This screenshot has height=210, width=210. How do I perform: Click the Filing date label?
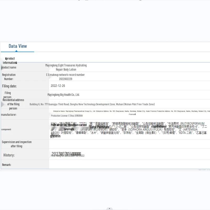[x=9, y=86]
